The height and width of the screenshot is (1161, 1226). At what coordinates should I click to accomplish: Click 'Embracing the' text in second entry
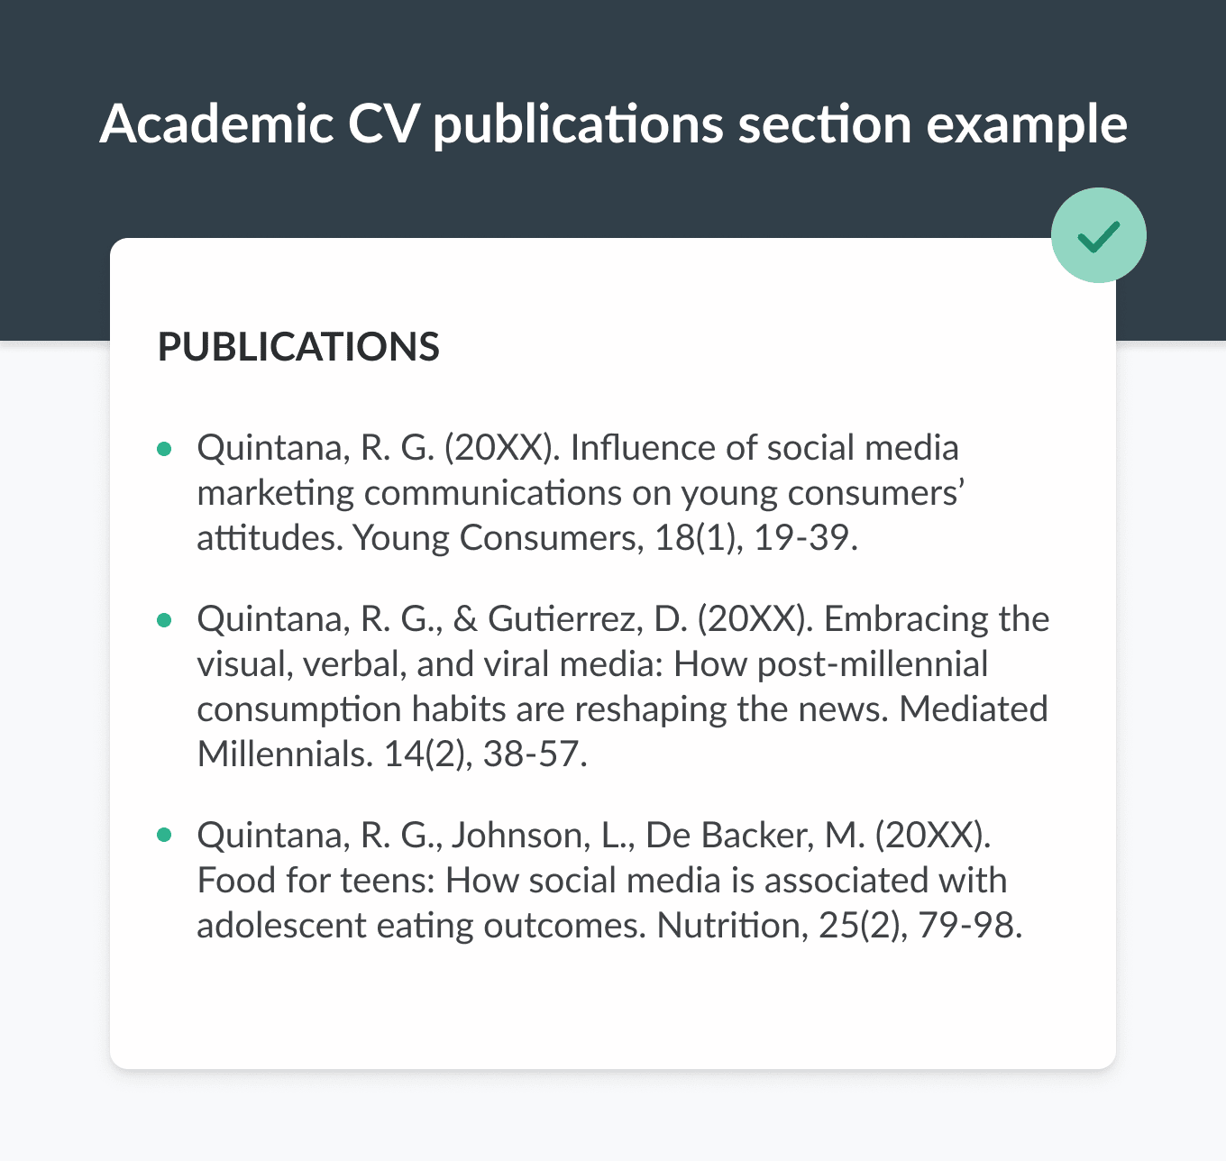(x=937, y=619)
